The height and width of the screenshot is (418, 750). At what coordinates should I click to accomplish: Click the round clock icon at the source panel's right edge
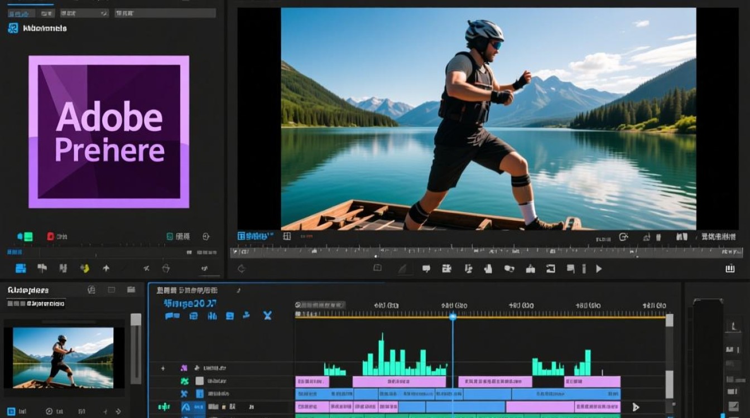tap(206, 236)
